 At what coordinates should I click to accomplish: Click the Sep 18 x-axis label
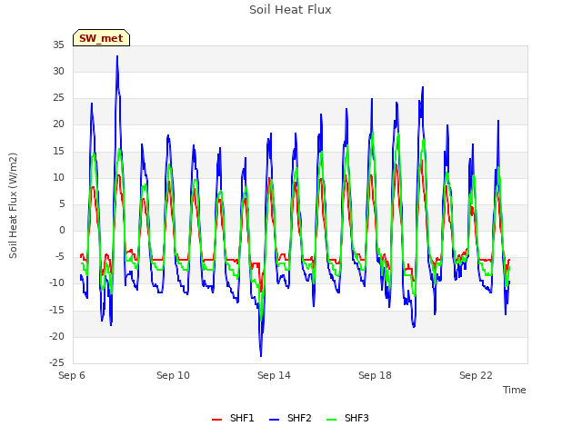pyautogui.click(x=375, y=375)
